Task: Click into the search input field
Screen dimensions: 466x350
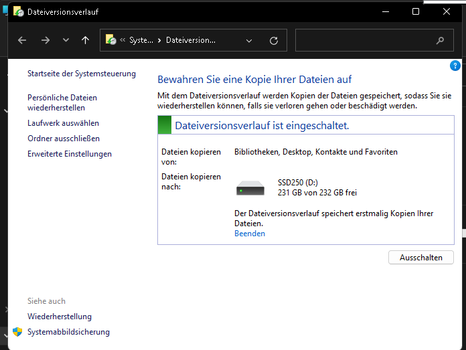Action: point(365,40)
